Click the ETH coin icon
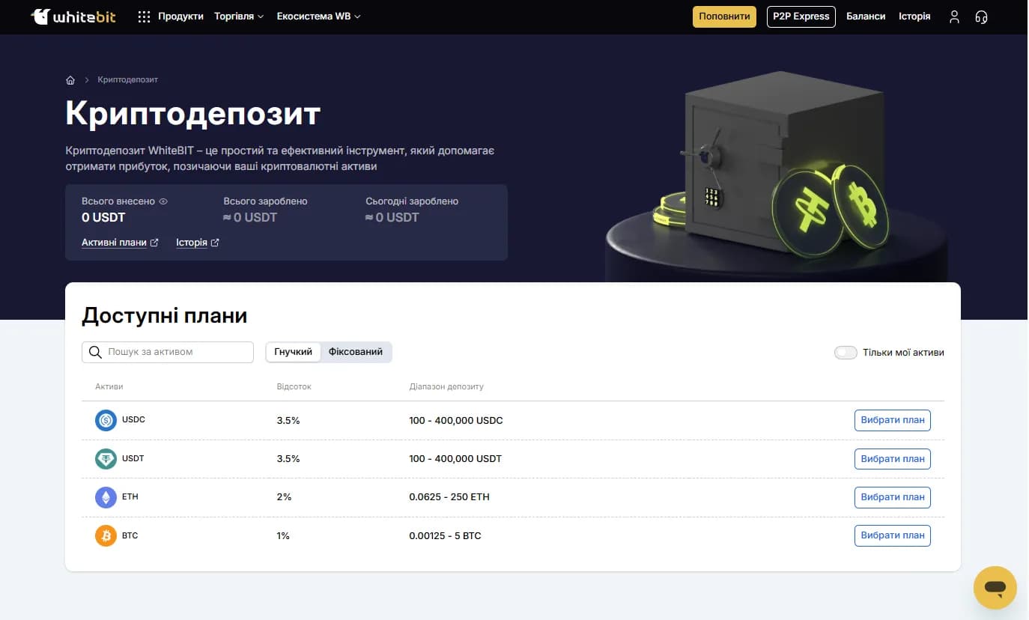The height and width of the screenshot is (620, 1029). click(x=106, y=497)
